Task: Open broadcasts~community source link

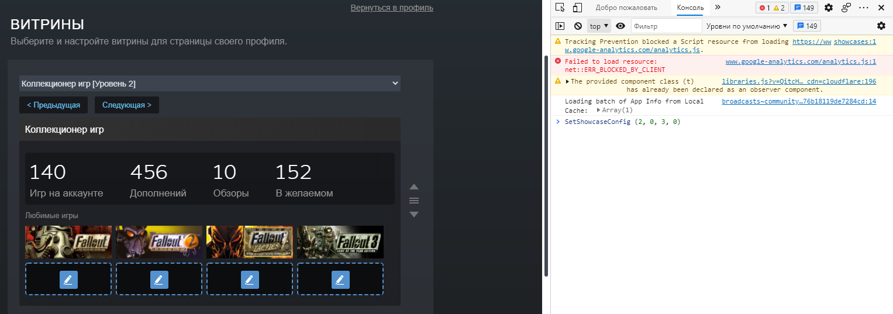Action: [799, 101]
